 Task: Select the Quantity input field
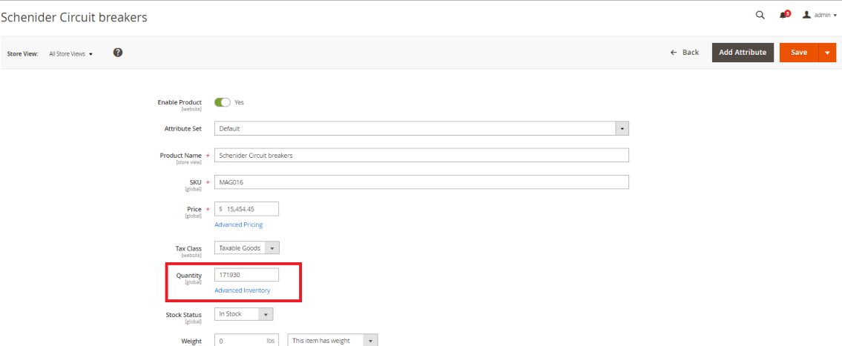pos(246,275)
